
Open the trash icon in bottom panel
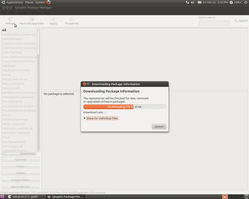point(246,197)
